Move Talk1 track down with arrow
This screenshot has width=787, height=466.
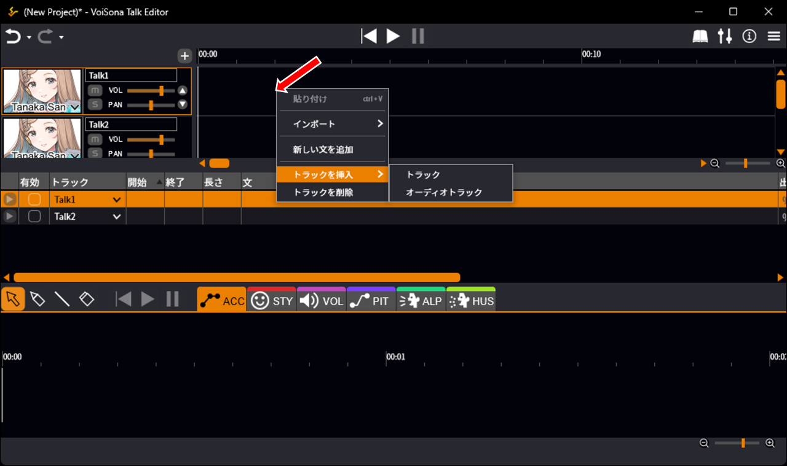183,104
